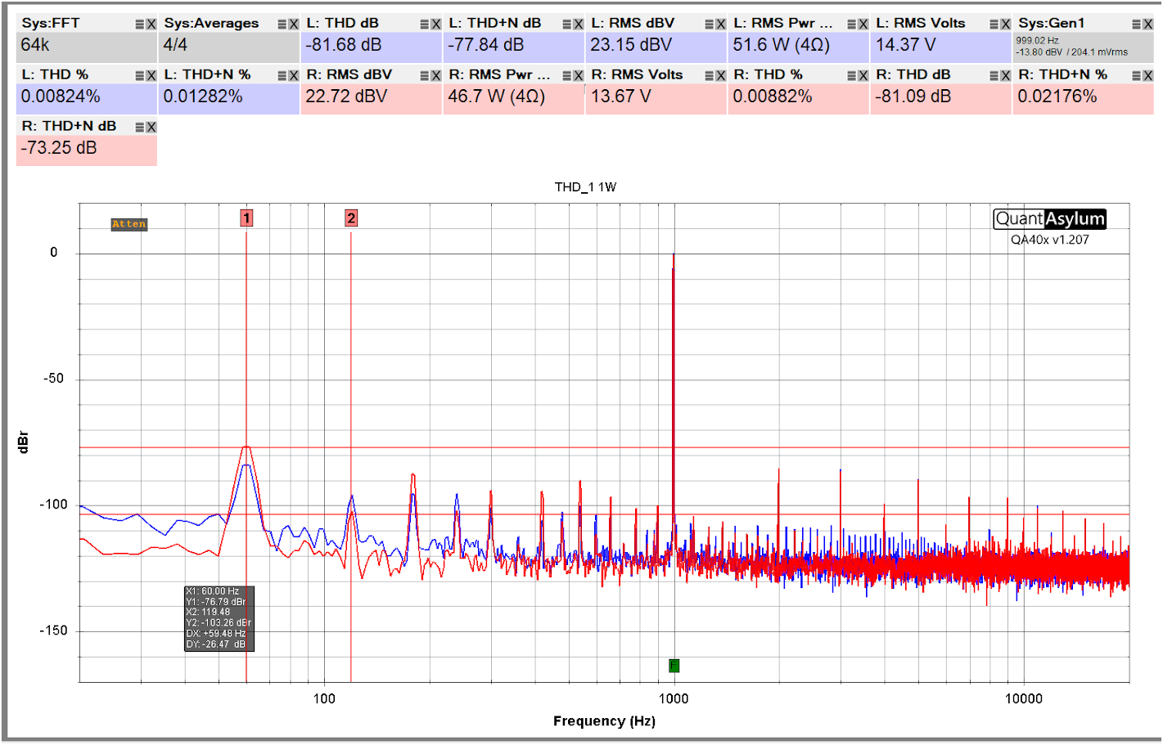Click the Frequency (Hz) axis label

point(604,721)
